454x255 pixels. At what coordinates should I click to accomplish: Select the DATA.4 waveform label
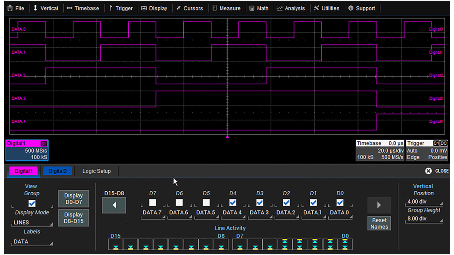pyautogui.click(x=19, y=121)
